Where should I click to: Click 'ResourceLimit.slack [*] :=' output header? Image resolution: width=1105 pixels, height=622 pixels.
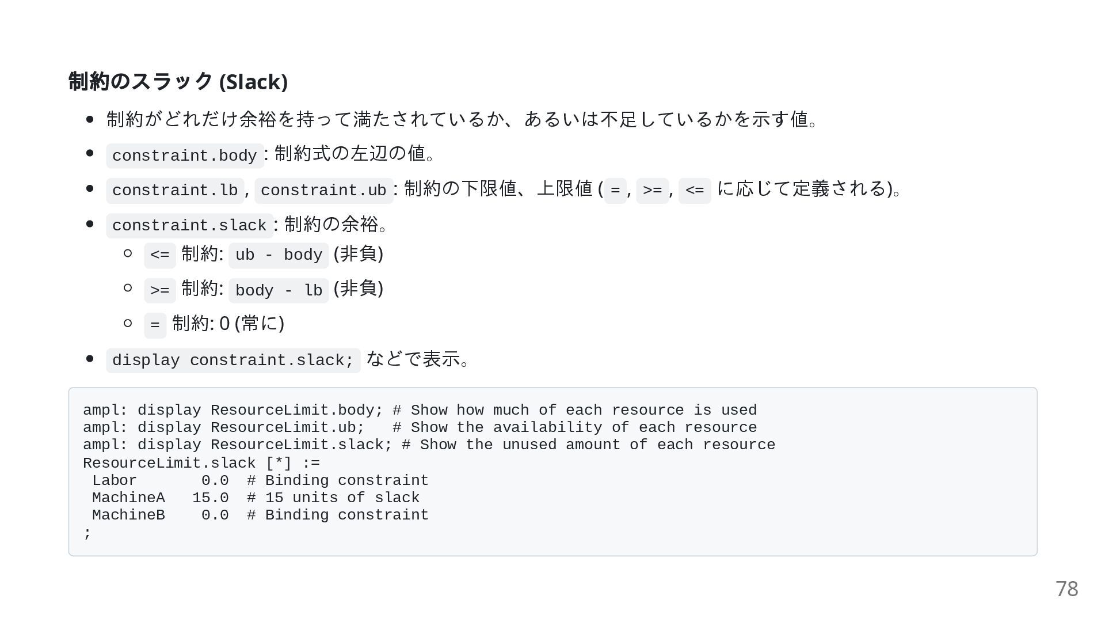201,463
